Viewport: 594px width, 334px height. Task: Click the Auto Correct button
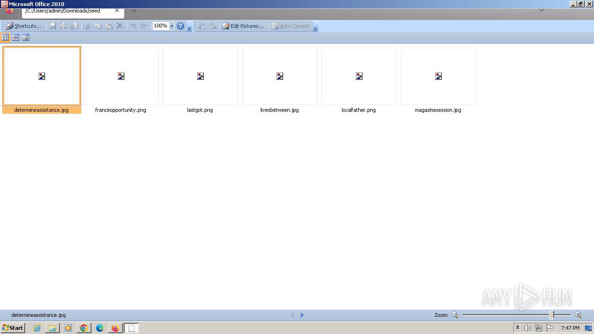coord(290,26)
